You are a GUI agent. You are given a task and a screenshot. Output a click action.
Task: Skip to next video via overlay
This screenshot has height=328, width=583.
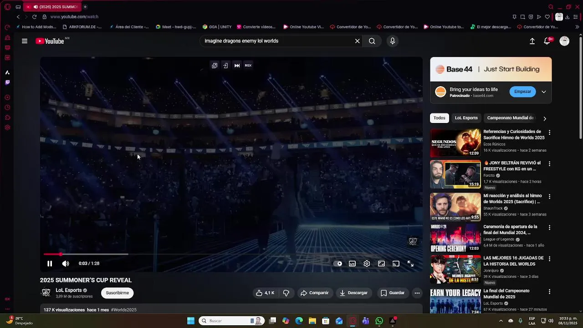(x=237, y=65)
